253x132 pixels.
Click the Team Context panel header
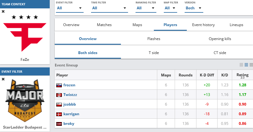click(x=25, y=4)
